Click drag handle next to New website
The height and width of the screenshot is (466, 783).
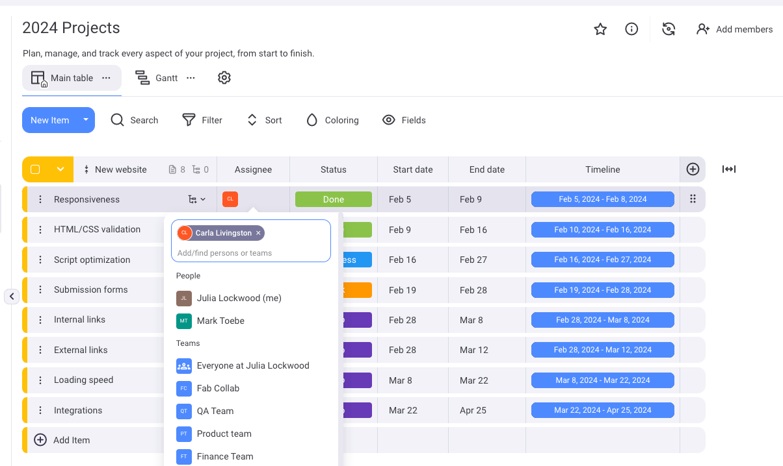(86, 169)
